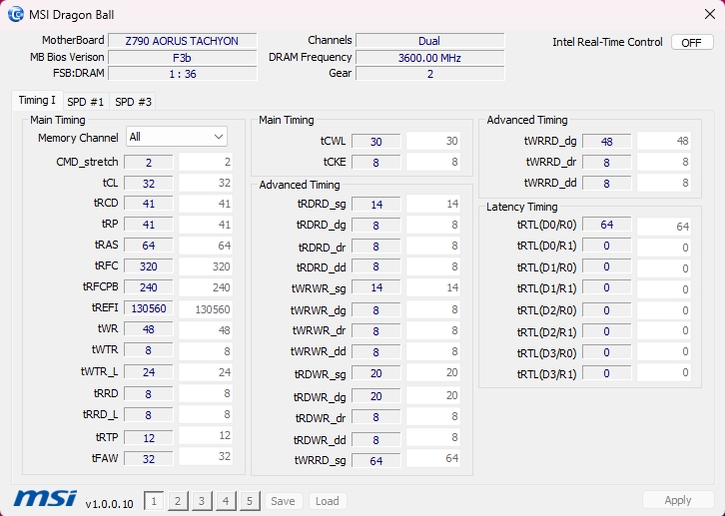The image size is (725, 516).
Task: Select profile slot 3 button
Action: (x=202, y=501)
